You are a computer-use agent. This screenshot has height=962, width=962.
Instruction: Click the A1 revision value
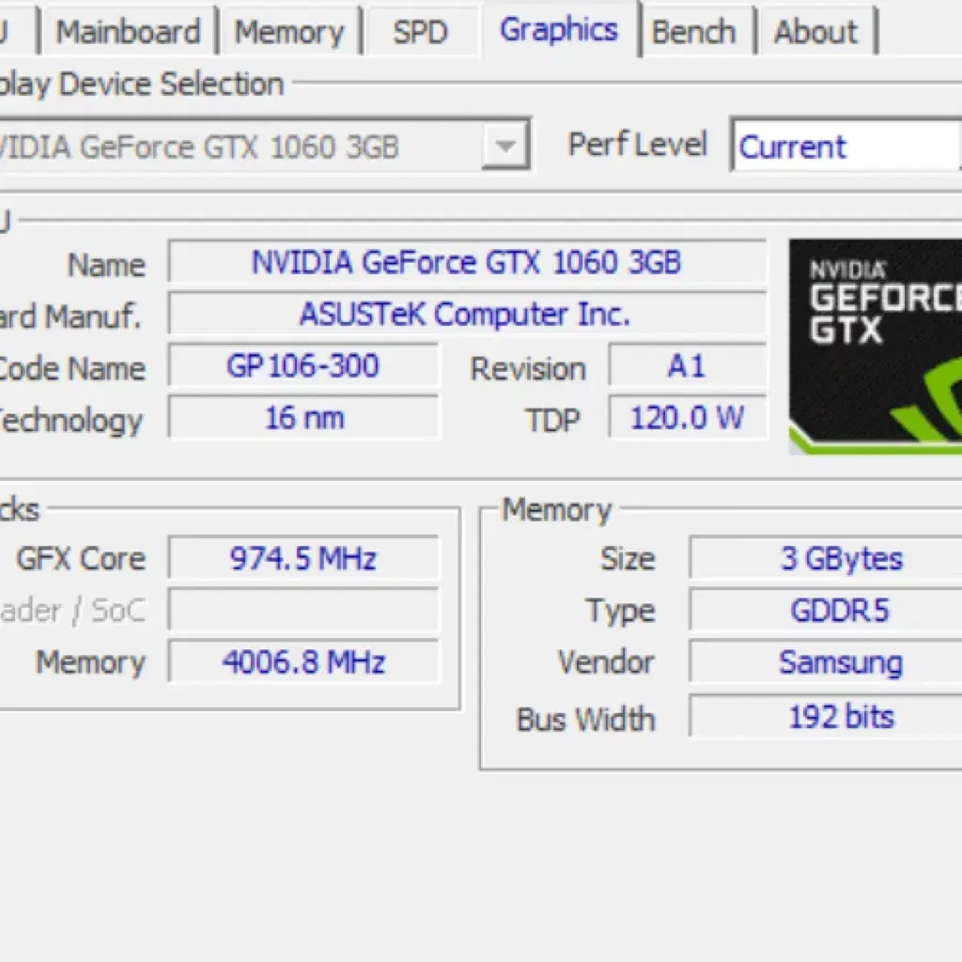[687, 365]
